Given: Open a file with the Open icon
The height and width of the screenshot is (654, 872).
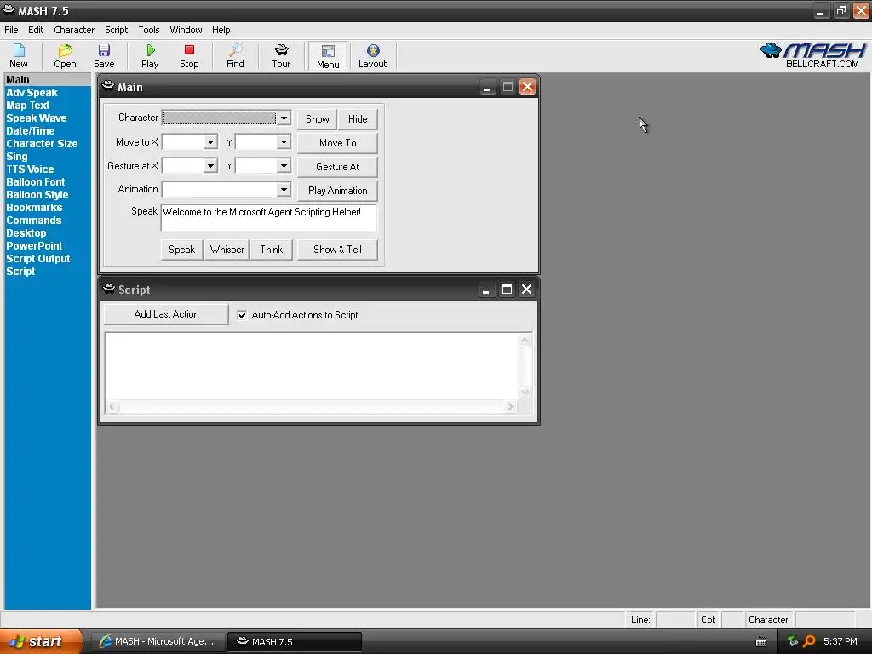Looking at the screenshot, I should pyautogui.click(x=65, y=55).
